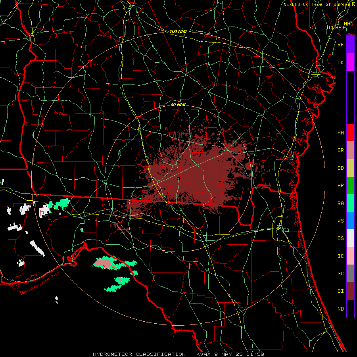Click the 100 NMI range ring label
Viewport: 357px width, 357px height.
click(178, 31)
